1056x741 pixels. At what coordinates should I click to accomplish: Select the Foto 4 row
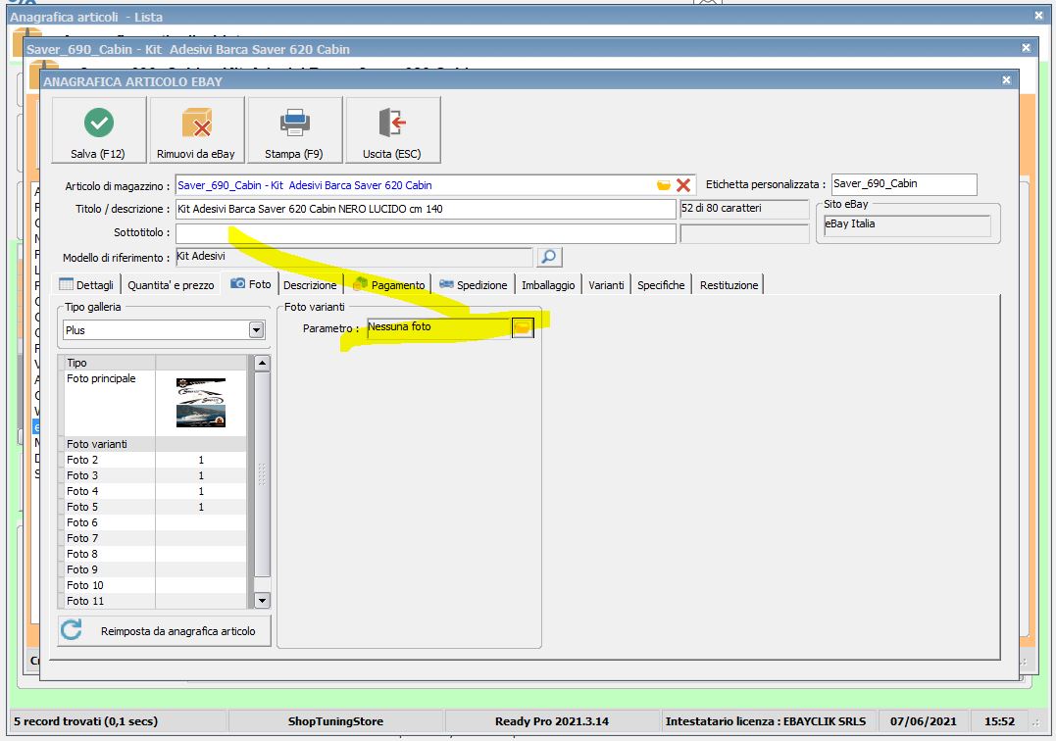156,491
